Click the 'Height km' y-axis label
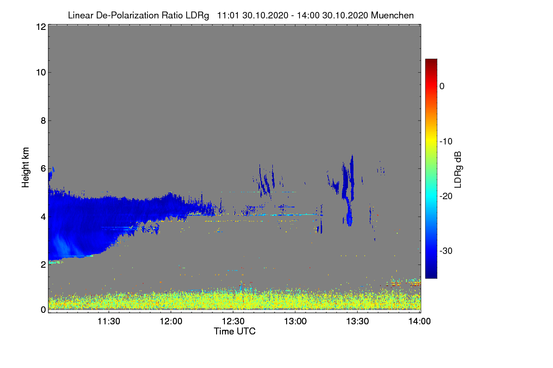This screenshot has height=368, width=553. pos(27,167)
